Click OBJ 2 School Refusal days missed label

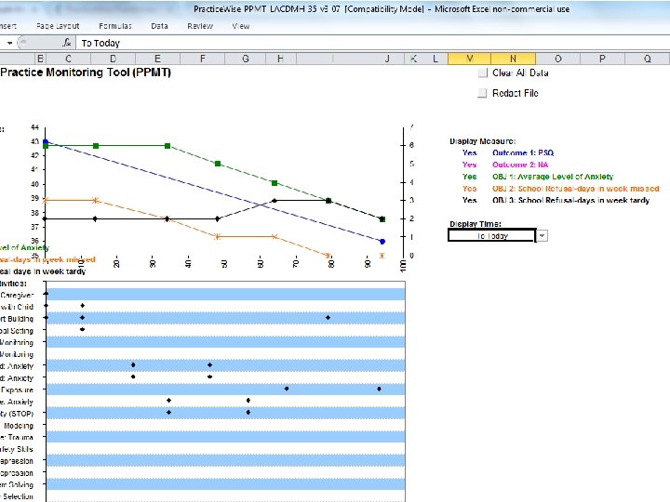point(576,189)
